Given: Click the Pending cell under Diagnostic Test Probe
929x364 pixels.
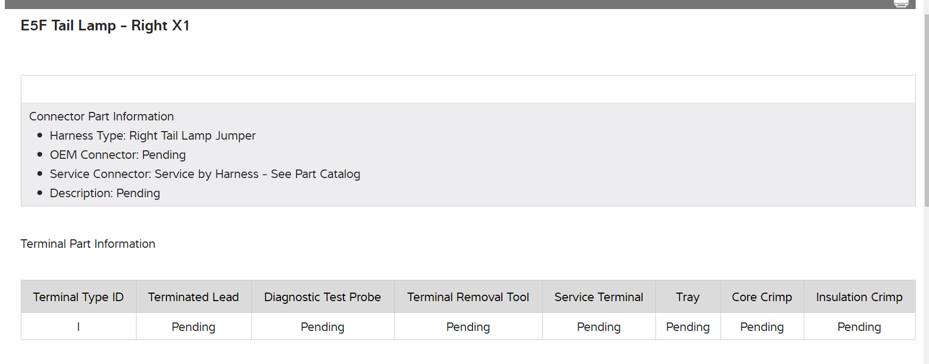Looking at the screenshot, I should (323, 327).
